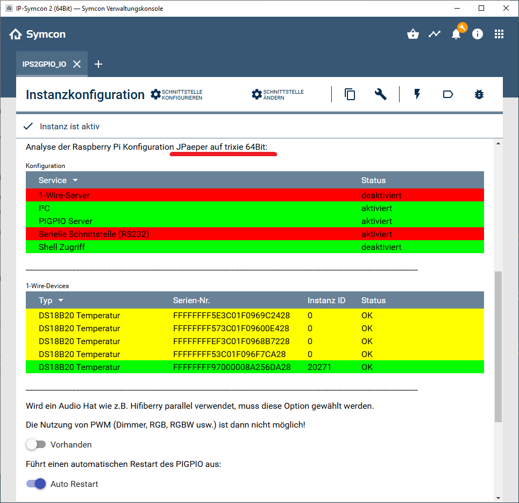Add a new tab with plus button
519x503 pixels.
pyautogui.click(x=98, y=64)
